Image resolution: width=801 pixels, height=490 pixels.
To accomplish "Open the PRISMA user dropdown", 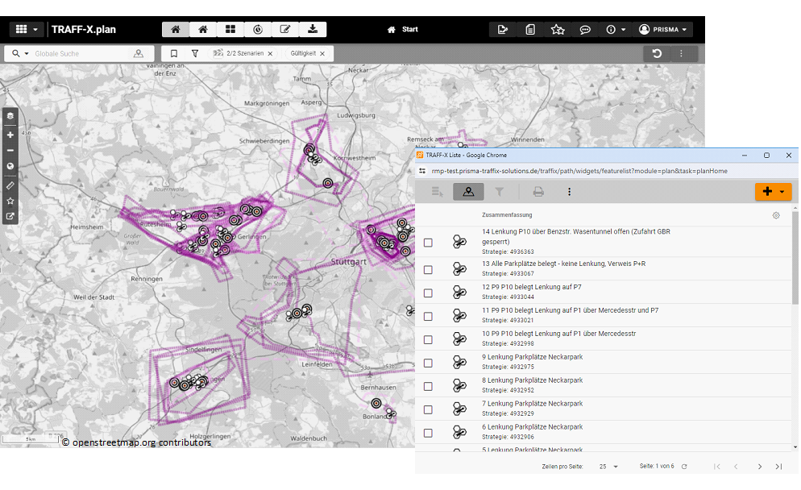I will [664, 30].
